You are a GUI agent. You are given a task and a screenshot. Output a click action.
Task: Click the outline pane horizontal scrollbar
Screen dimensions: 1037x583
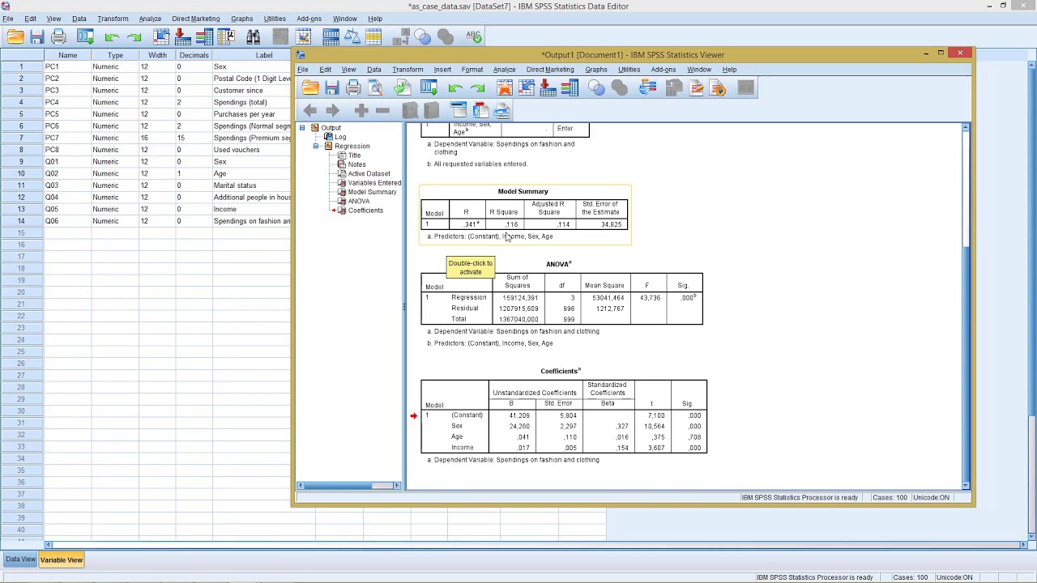tap(349, 485)
